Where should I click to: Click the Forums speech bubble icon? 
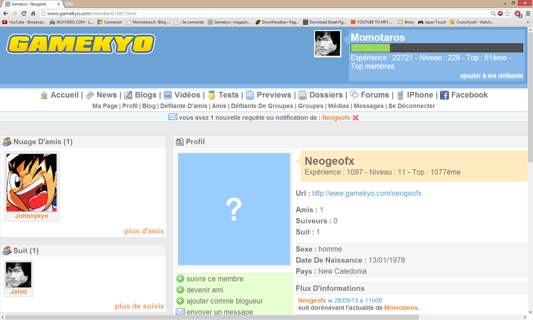(x=354, y=95)
